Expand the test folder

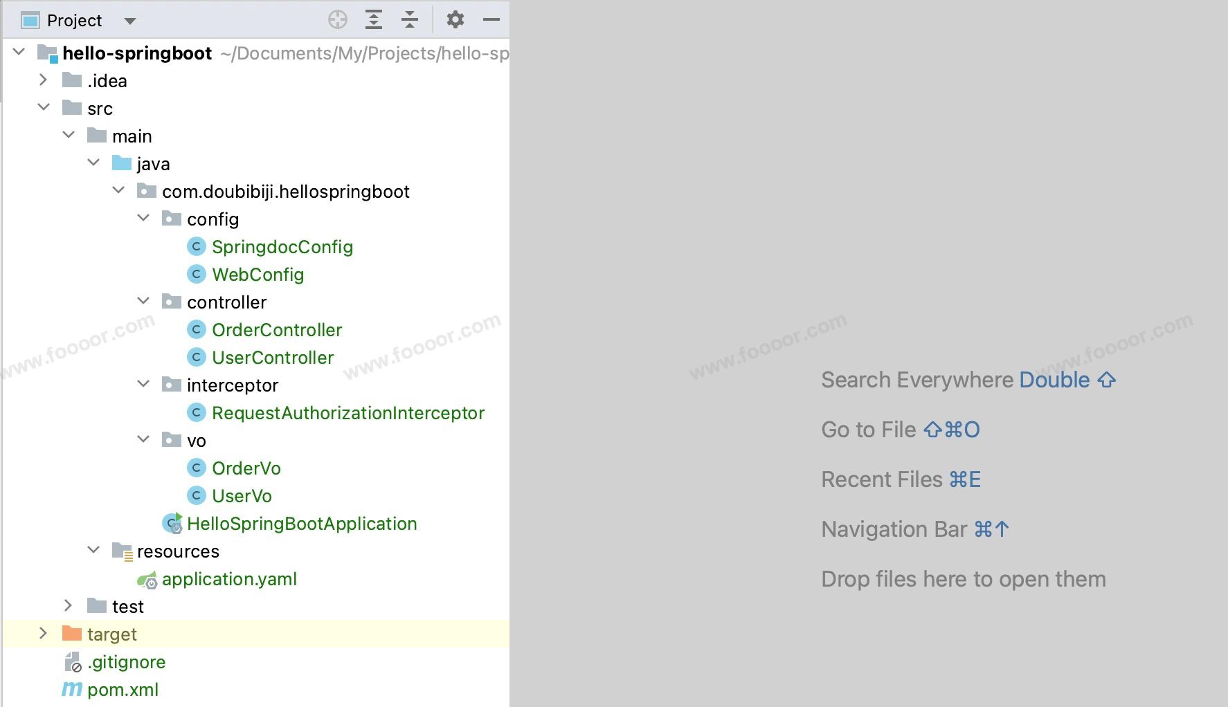[x=68, y=605]
